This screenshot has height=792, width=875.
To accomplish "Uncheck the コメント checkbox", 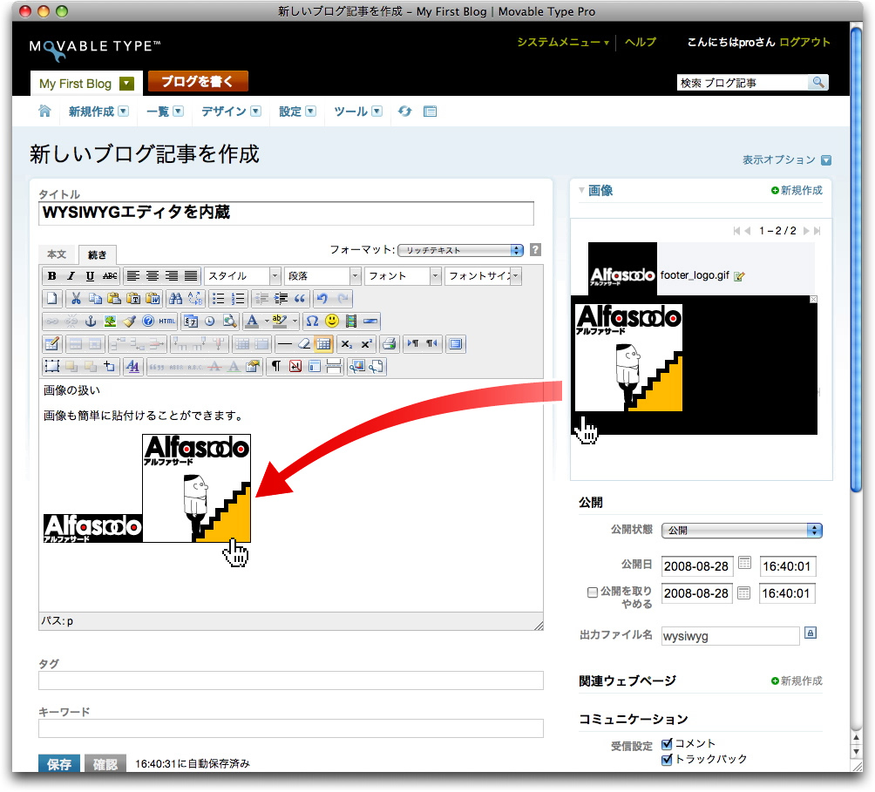I will click(667, 744).
